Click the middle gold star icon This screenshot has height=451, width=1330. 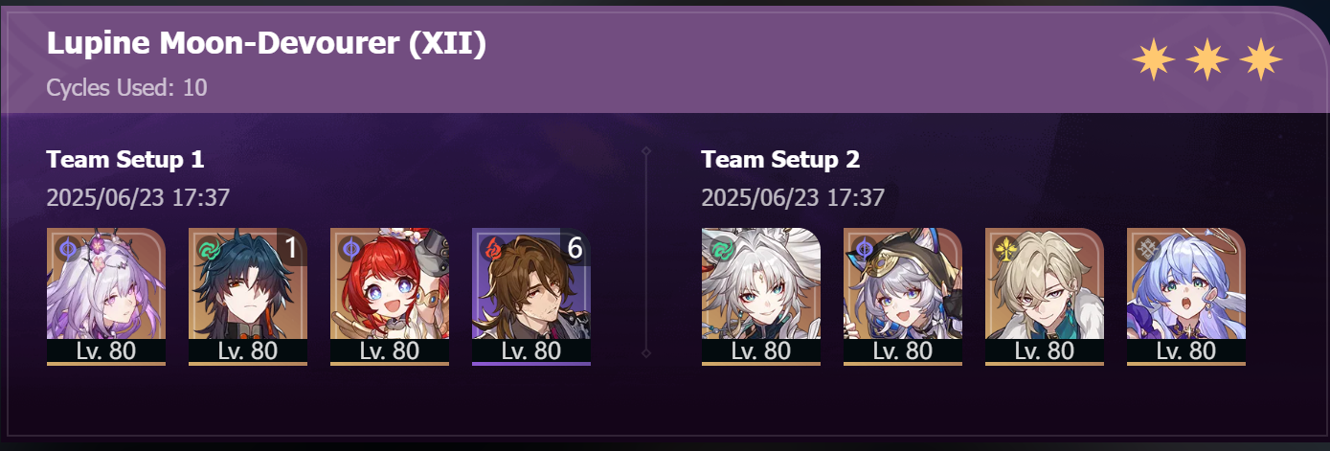tap(1207, 61)
